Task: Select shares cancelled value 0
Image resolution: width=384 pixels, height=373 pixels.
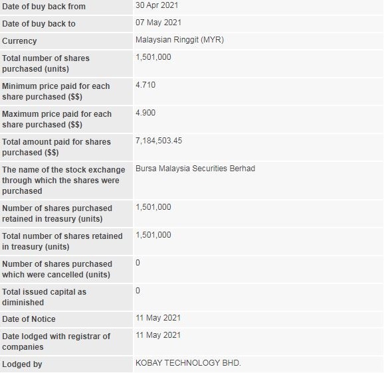Action: (138, 263)
